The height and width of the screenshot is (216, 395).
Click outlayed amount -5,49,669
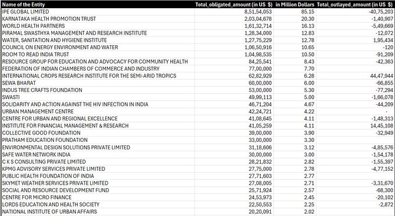tap(382, 26)
